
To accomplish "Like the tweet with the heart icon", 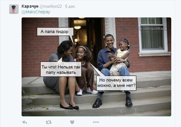I will pos(72,122).
